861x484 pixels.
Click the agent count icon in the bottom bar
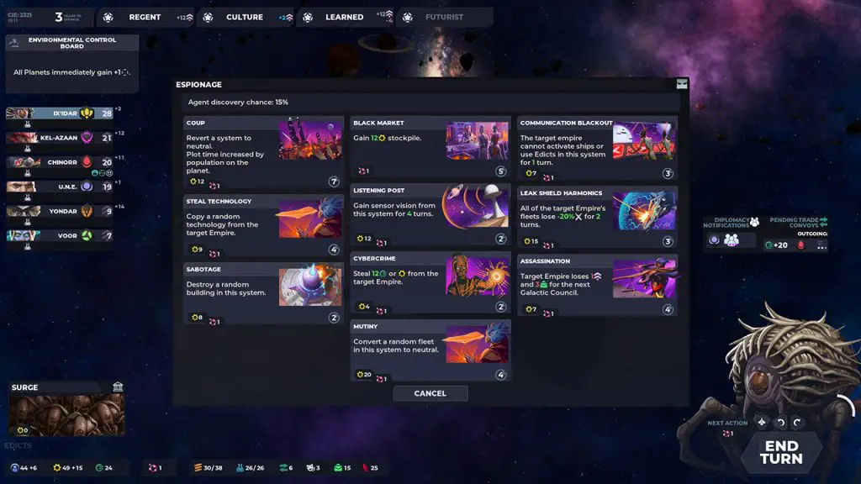pos(153,467)
